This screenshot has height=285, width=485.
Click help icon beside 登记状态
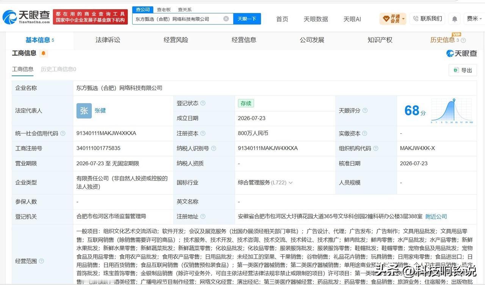[x=203, y=103]
